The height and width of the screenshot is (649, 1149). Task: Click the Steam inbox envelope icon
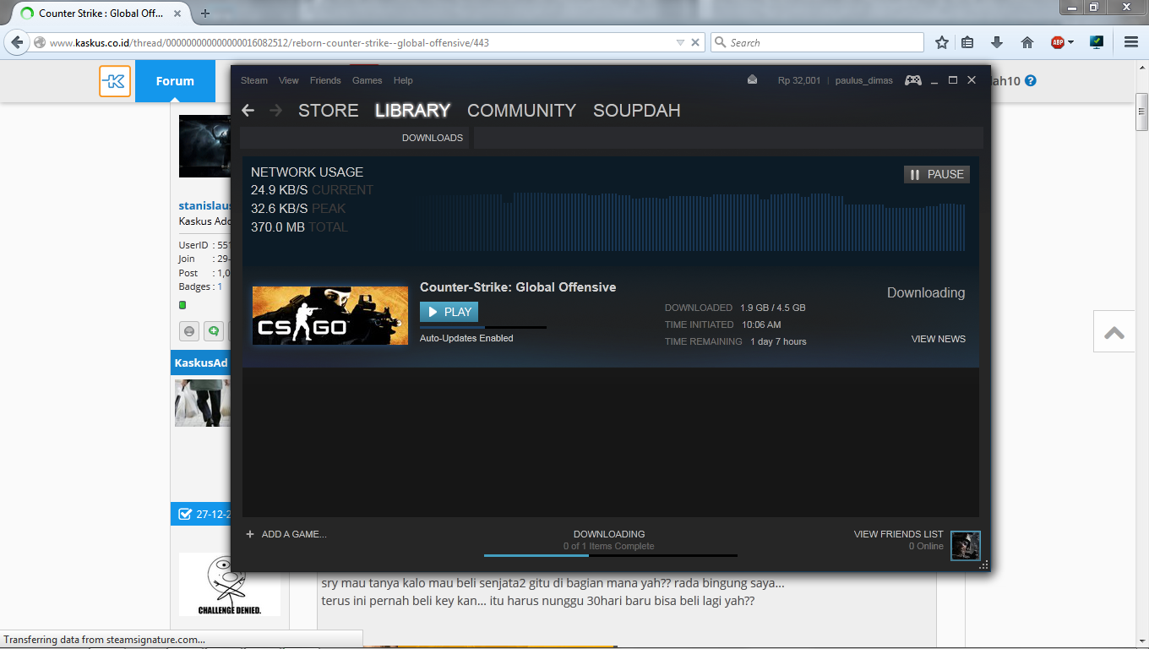753,80
